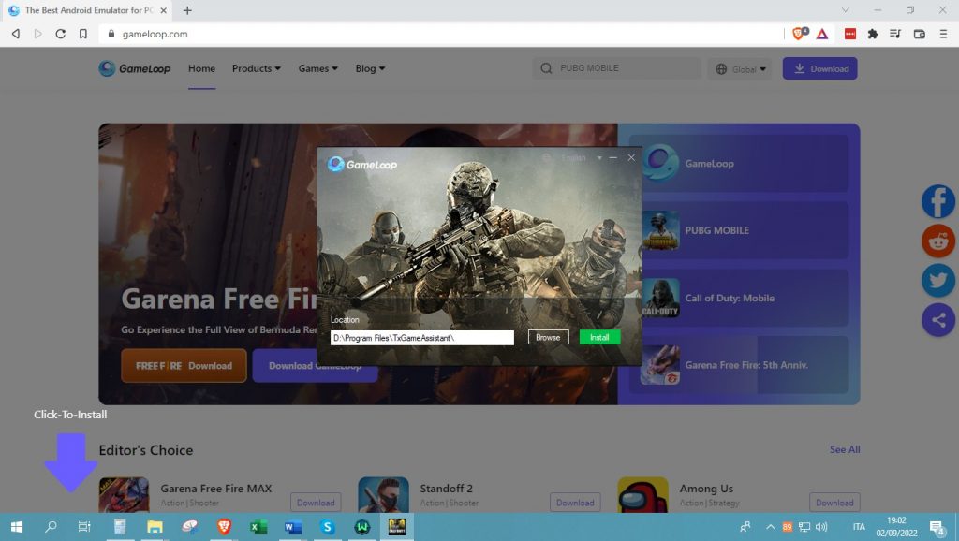Bookmark this page icon

pos(83,34)
